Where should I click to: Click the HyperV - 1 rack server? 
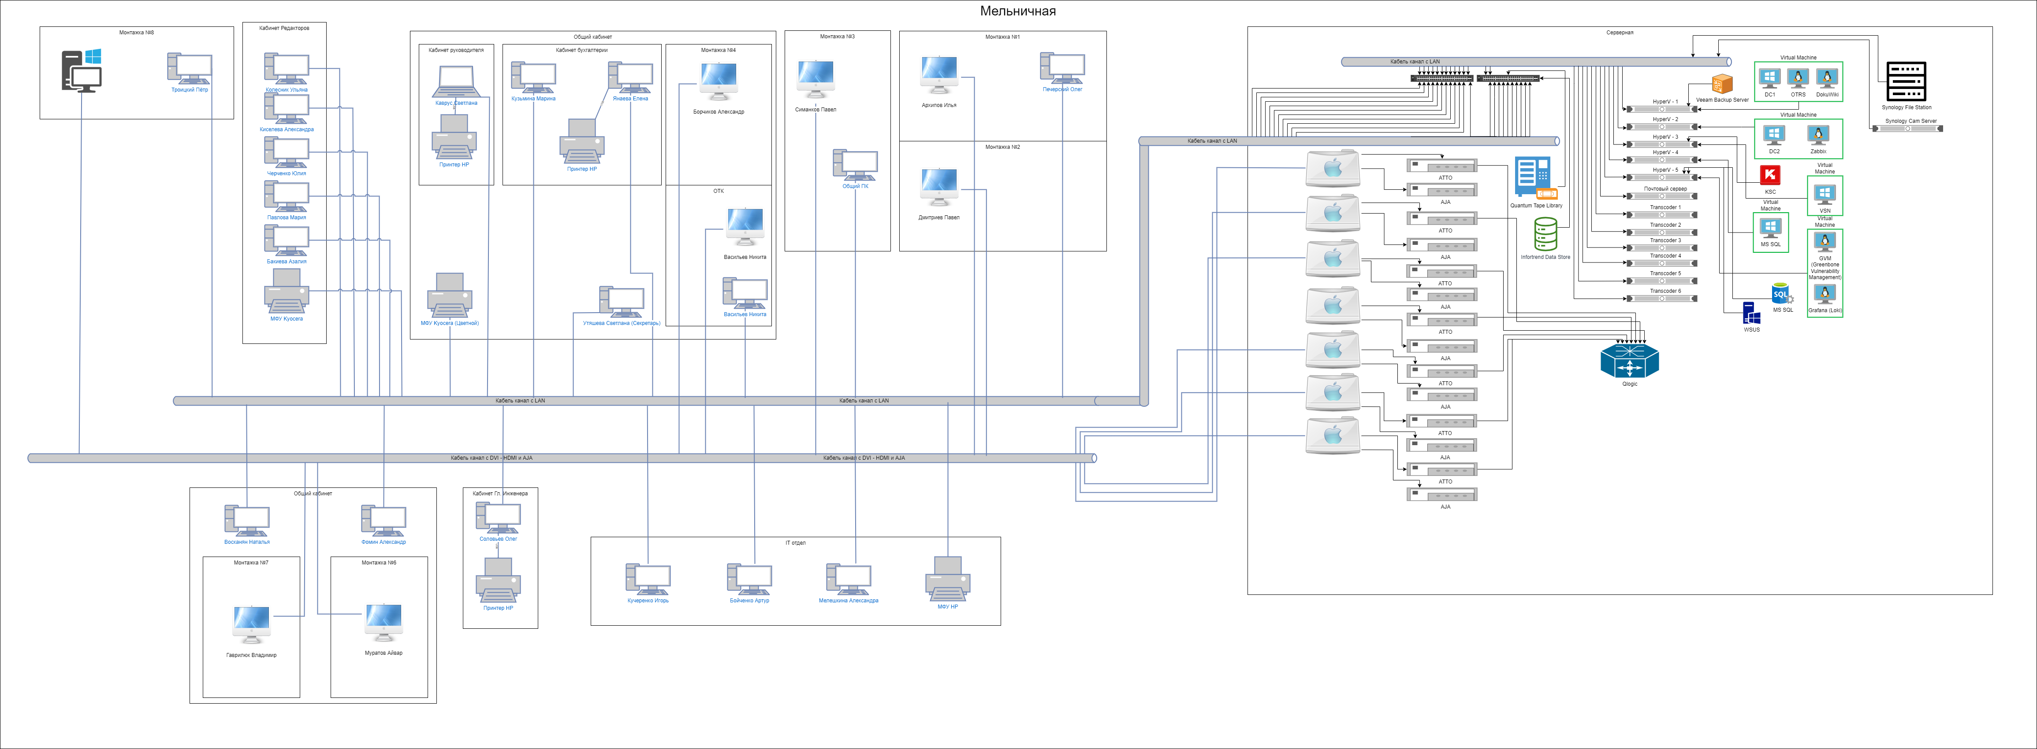point(1661,109)
